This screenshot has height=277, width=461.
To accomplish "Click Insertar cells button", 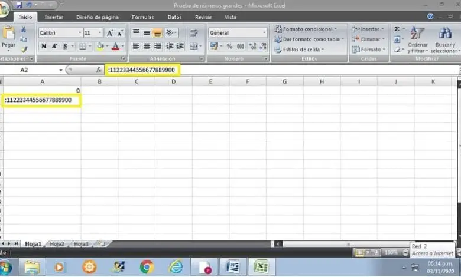I will 368,29.
